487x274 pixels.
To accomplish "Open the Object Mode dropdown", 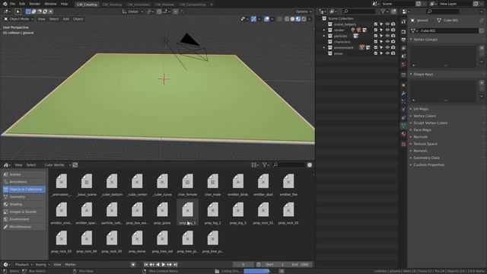I will (18, 19).
